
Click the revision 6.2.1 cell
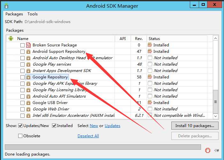click(x=139, y=116)
